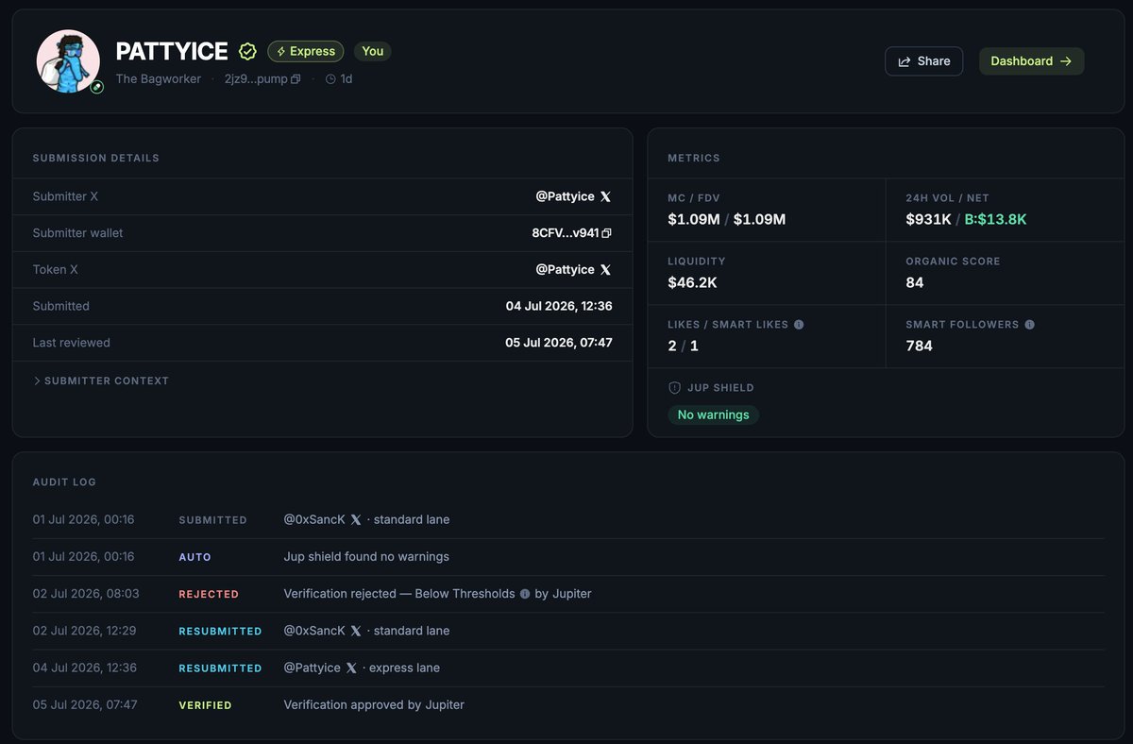Click the Organic Score value 84
This screenshot has width=1133, height=744.
[915, 282]
